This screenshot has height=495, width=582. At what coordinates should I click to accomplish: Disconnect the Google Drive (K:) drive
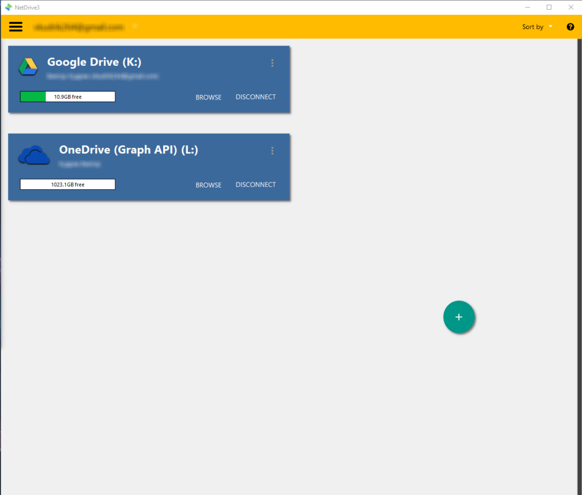click(256, 97)
